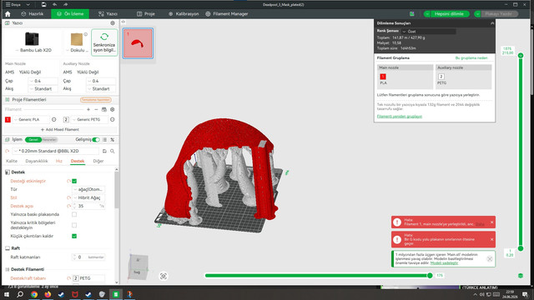Select the Kalite settings tab
The width and height of the screenshot is (534, 300).
[x=12, y=161]
